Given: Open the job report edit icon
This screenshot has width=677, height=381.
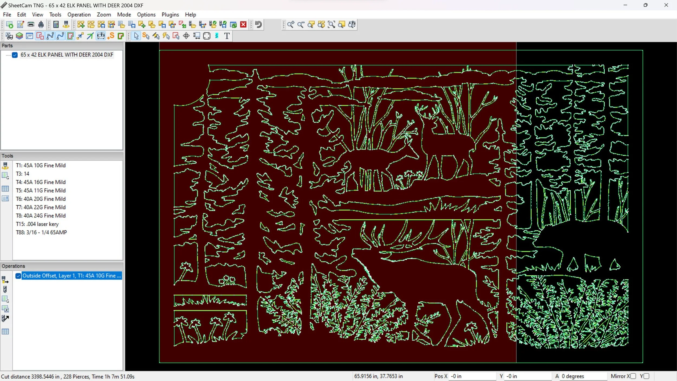Looking at the screenshot, I should point(21,25).
